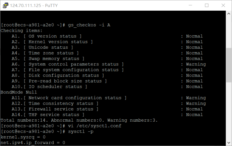Click the Warning value for row A12

pos(196,104)
